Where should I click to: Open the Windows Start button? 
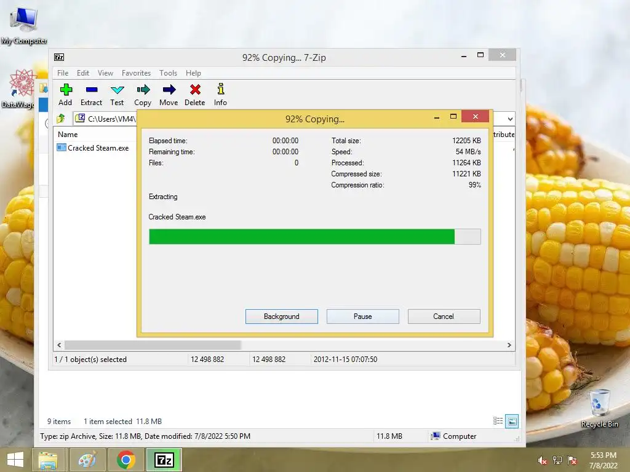pyautogui.click(x=15, y=460)
